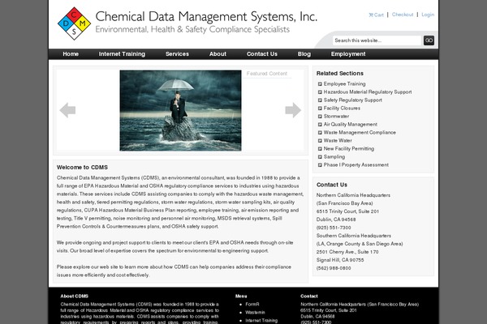
Task: Open the Services menu
Action: click(177, 54)
